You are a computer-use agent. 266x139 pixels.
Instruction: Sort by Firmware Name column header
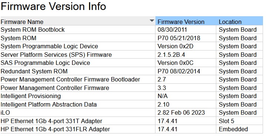(x=78, y=21)
